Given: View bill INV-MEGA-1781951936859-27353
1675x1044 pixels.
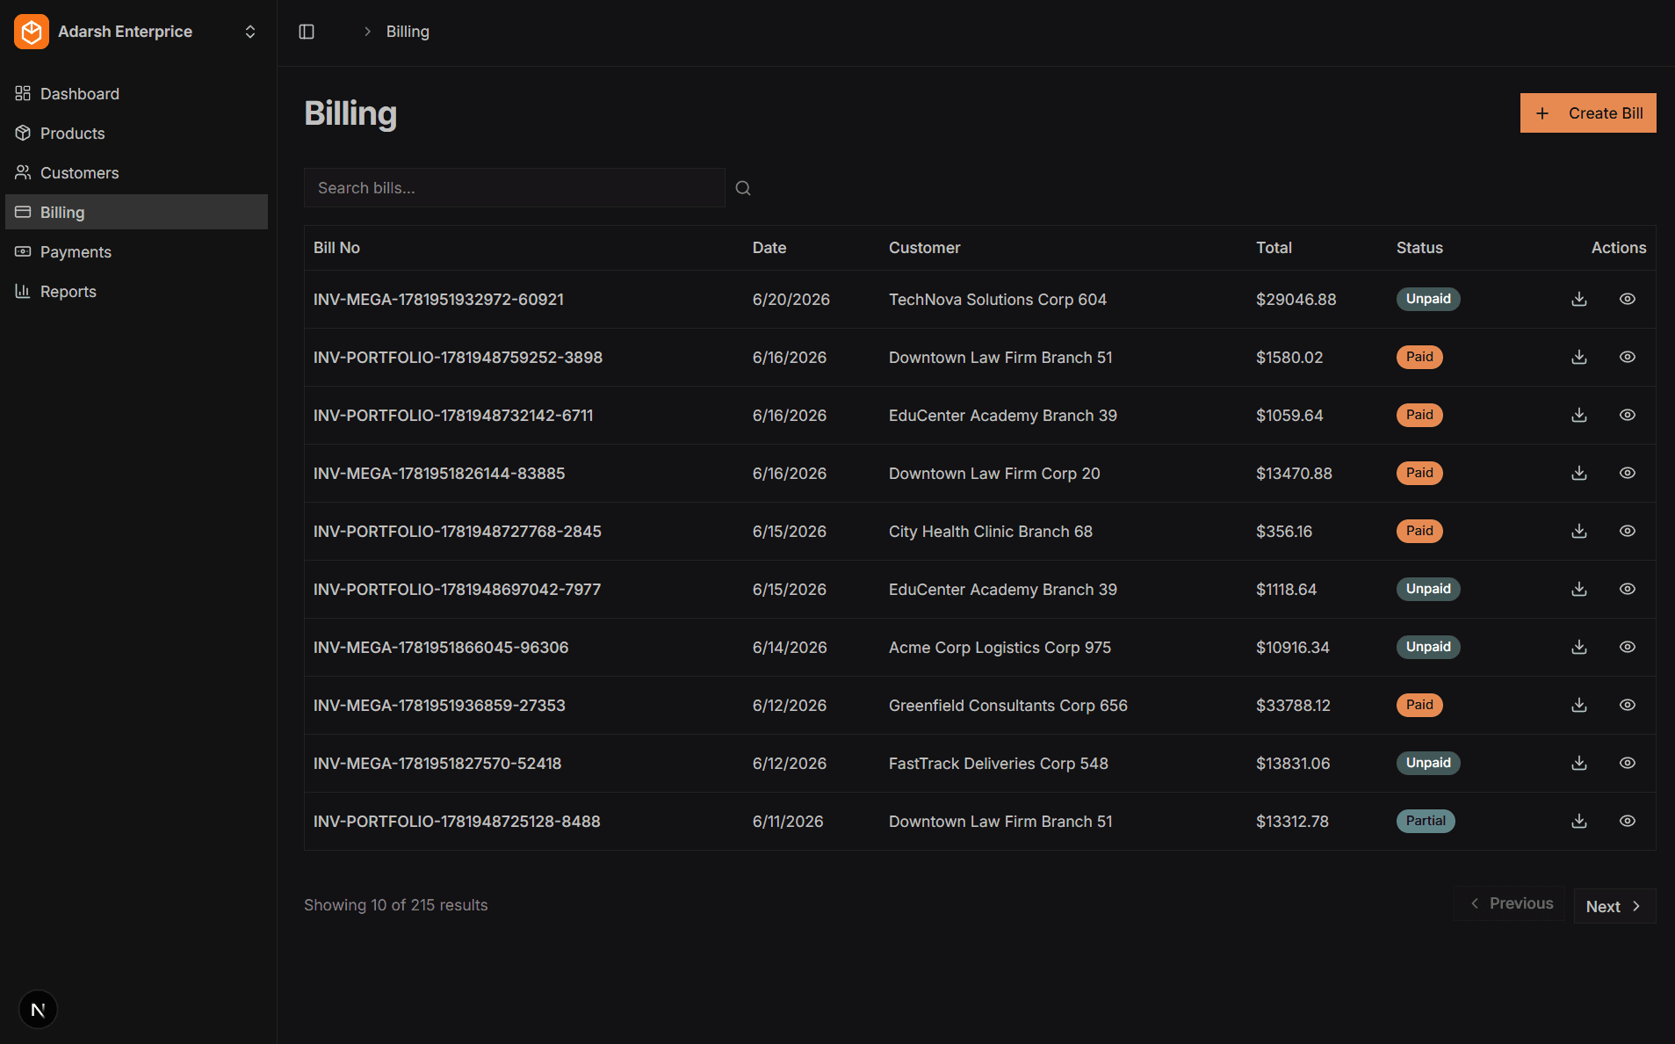Looking at the screenshot, I should point(1628,705).
